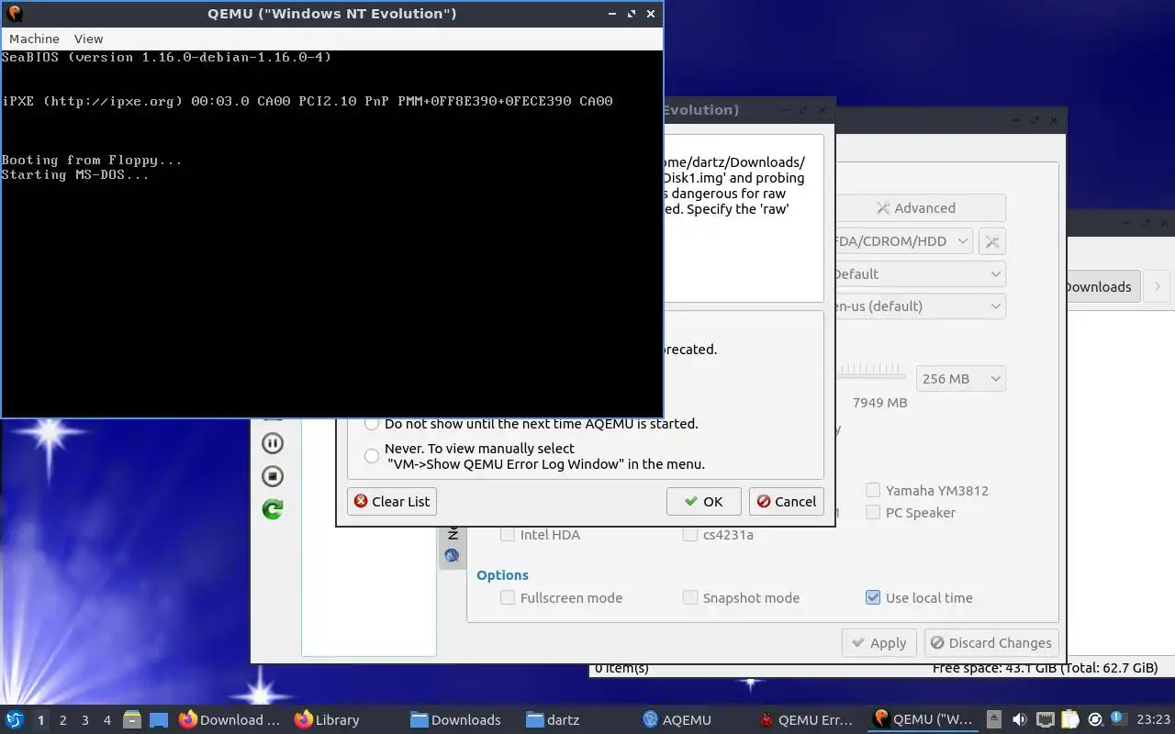Toggle Yamaha YM3812 checkbox

click(x=873, y=491)
